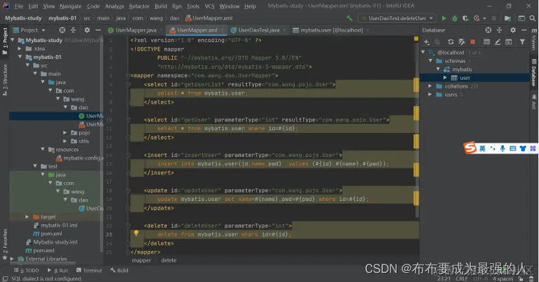Click the greyed-out Stop square in the main toolbar
This screenshot has height=282, width=539.
pyautogui.click(x=494, y=18)
